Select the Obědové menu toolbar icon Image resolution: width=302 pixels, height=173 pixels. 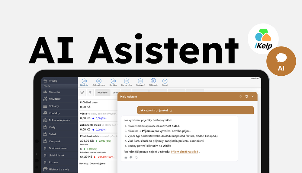tap(99, 82)
